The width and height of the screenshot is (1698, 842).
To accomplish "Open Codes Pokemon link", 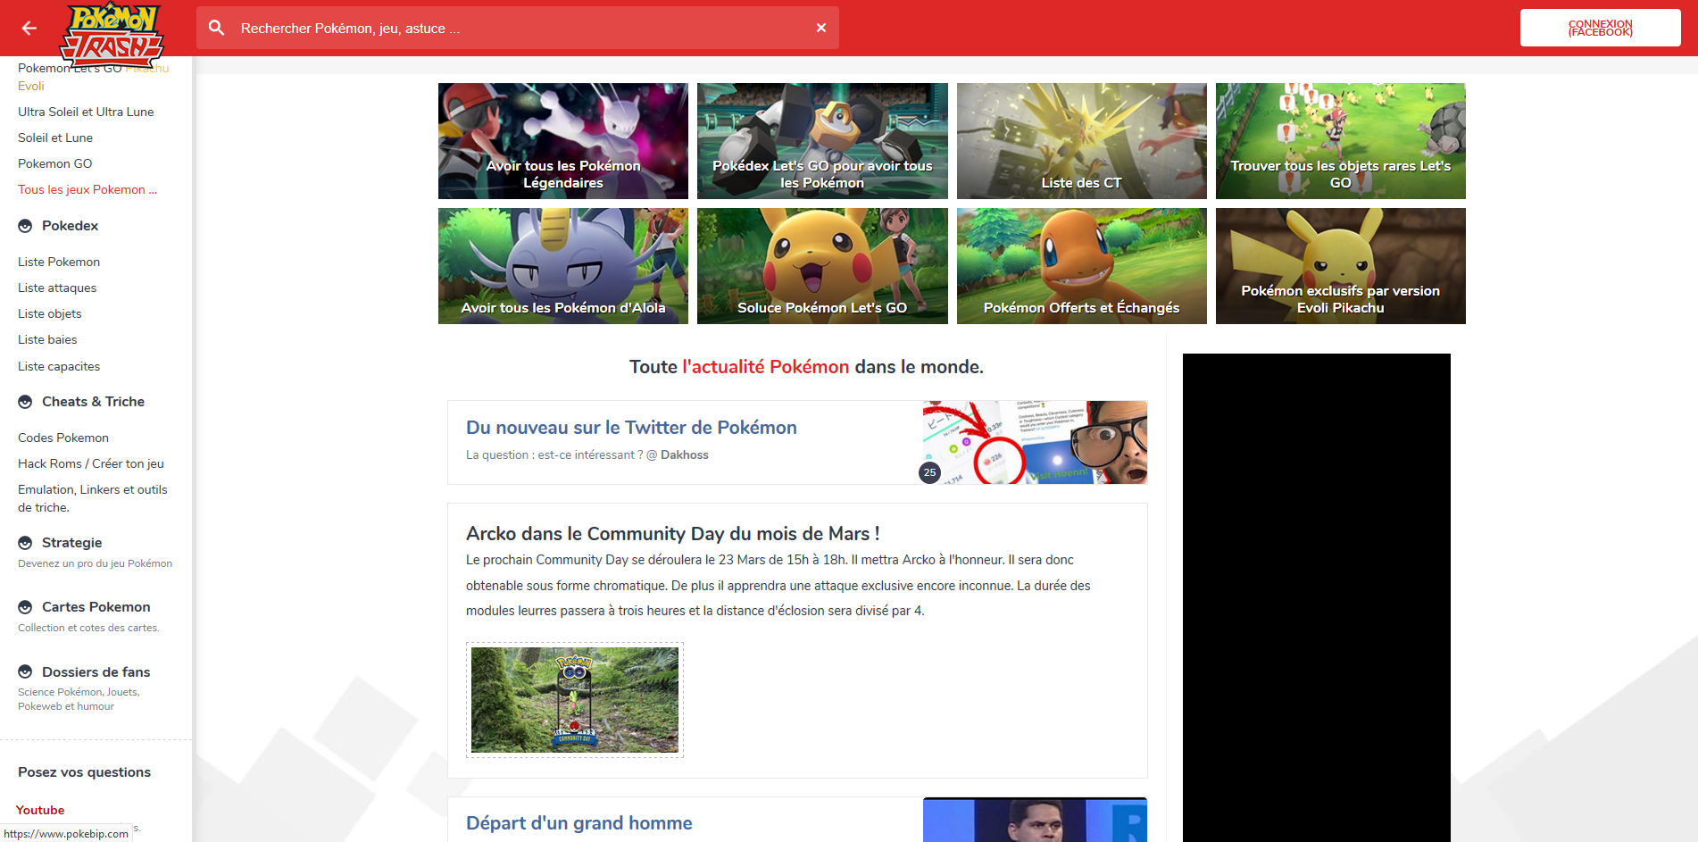I will pos(63,438).
